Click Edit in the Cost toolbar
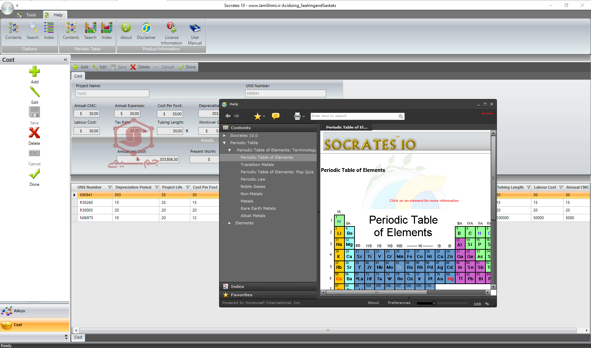591x348 pixels. point(99,67)
